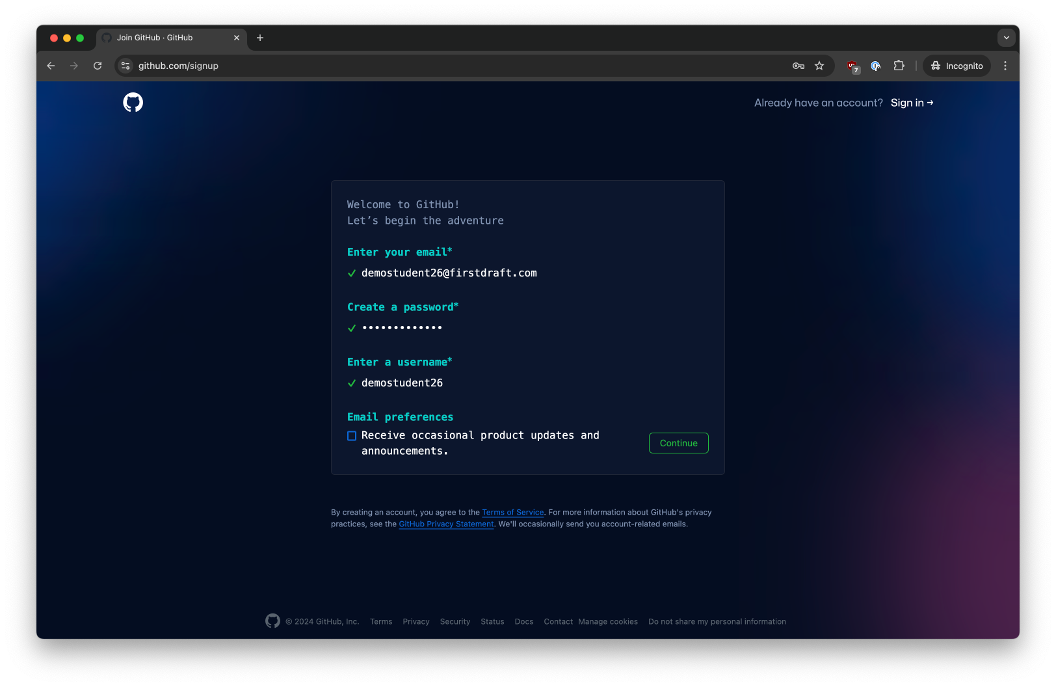Screen dimensions: 1056x687
Task: Click the 'Enter a username*' label
Action: tap(400, 362)
